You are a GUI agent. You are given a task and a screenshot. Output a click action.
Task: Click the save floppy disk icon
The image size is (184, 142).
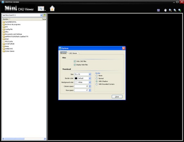(x=159, y=10)
